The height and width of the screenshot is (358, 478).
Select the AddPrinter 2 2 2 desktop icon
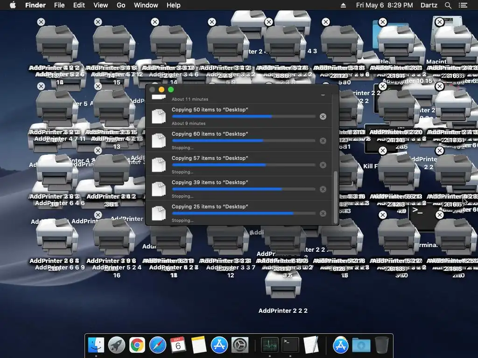(283, 284)
